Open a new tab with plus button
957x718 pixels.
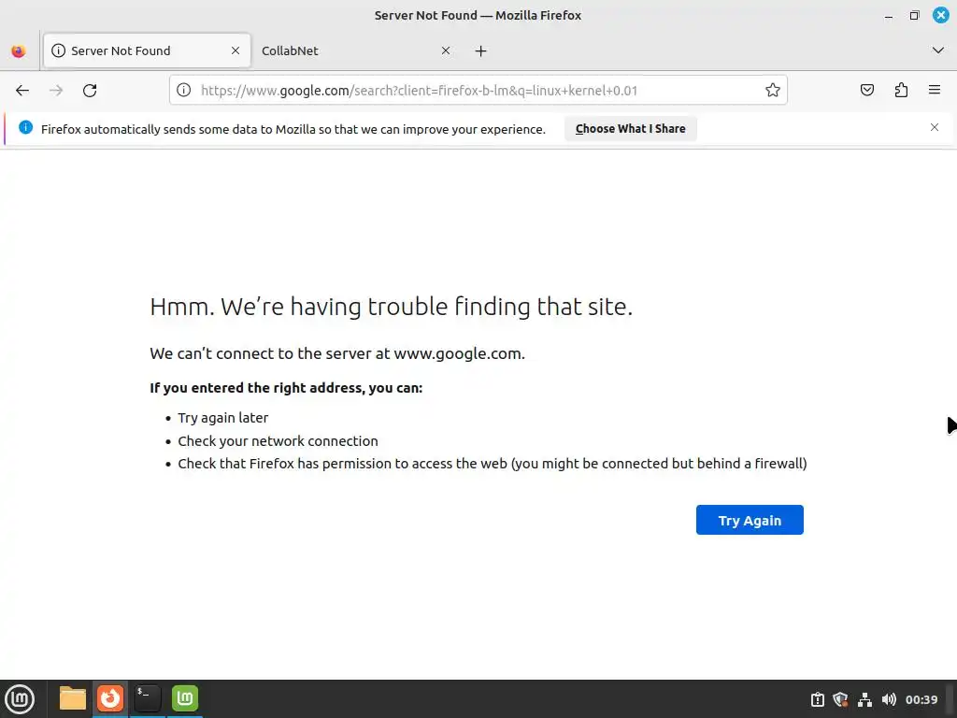[x=481, y=50]
